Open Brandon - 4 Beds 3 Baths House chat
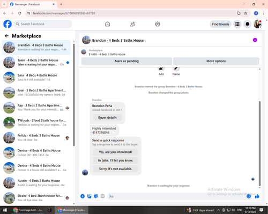 (36, 48)
